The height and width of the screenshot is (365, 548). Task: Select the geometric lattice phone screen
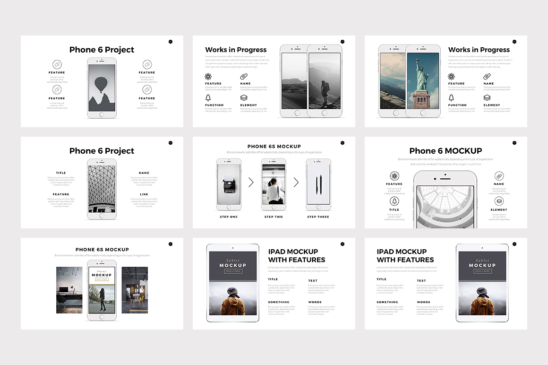tap(102, 189)
